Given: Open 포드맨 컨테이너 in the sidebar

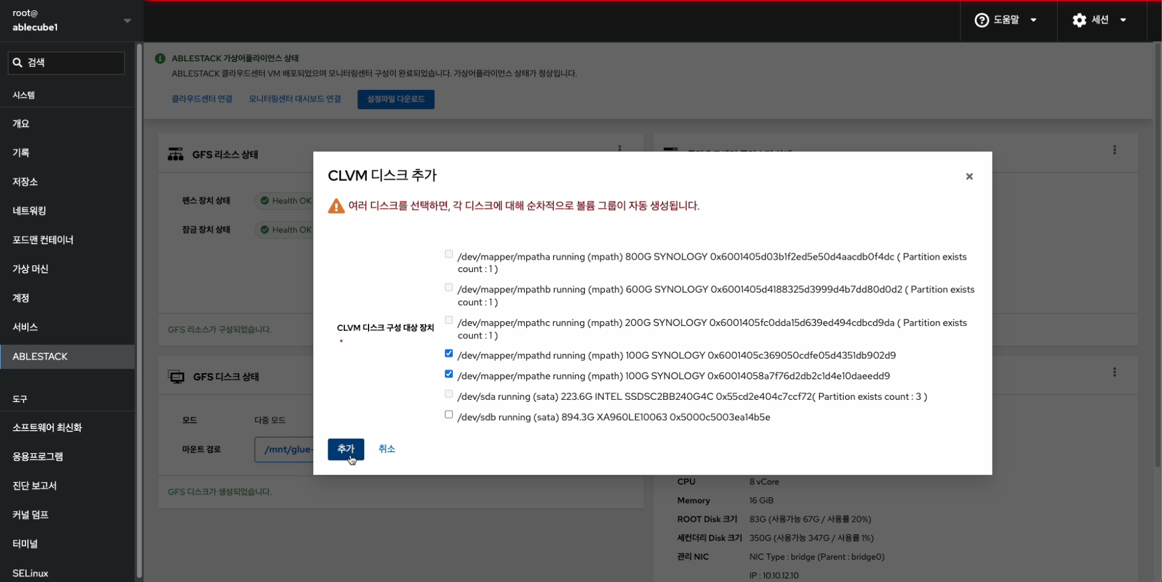Looking at the screenshot, I should coord(67,240).
